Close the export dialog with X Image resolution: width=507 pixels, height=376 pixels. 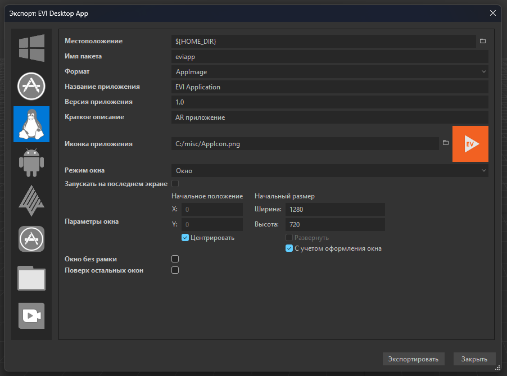point(493,13)
